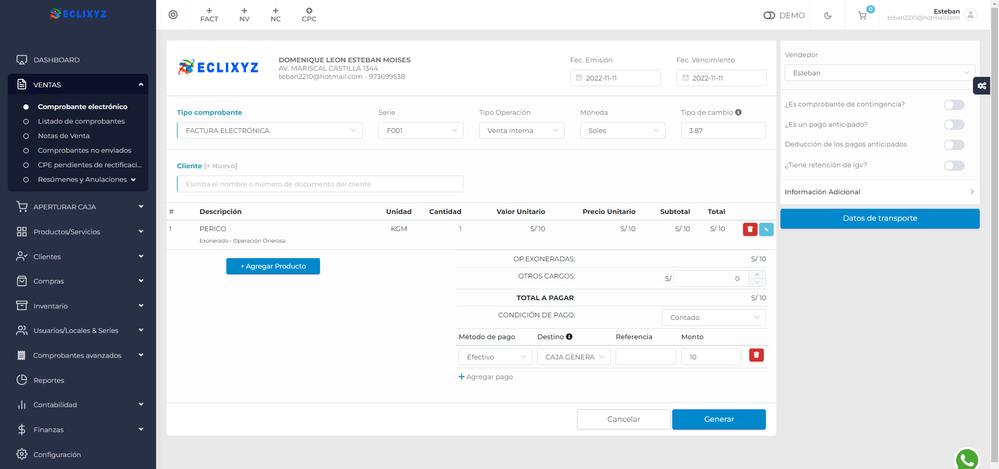Open the floating settings gear on the right
This screenshot has width=999, height=469.
point(982,86)
